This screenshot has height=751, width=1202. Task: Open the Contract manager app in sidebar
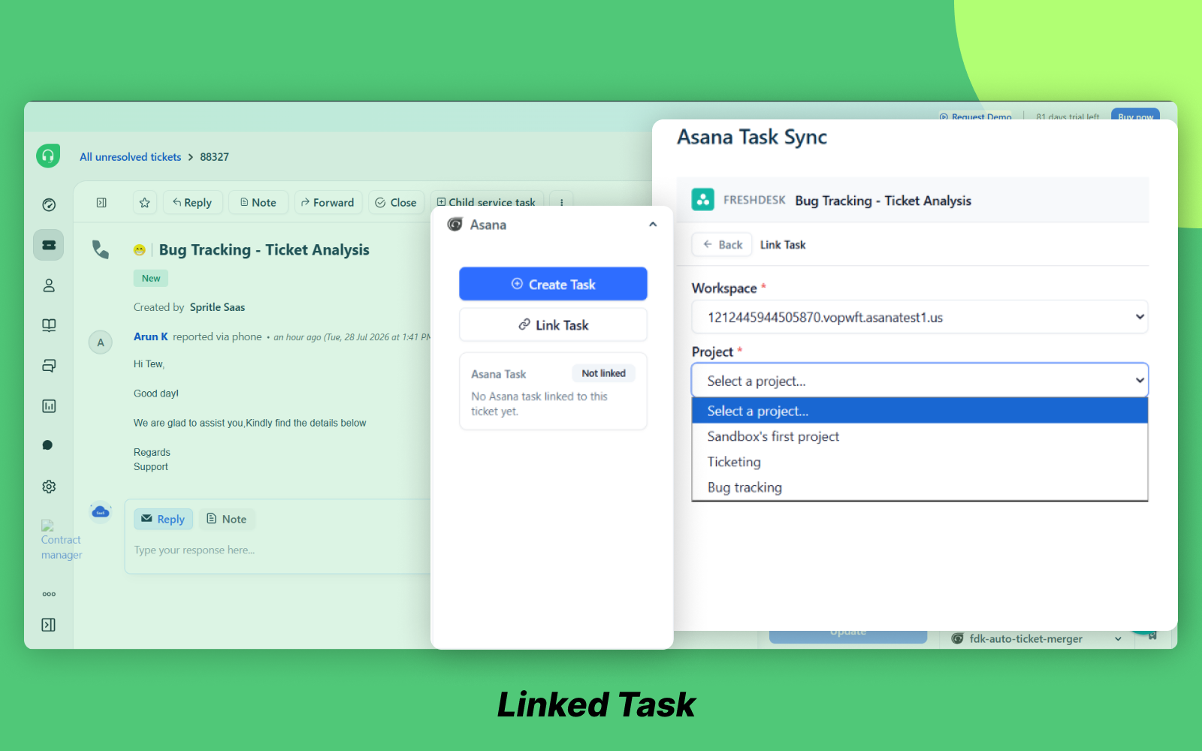coord(61,540)
